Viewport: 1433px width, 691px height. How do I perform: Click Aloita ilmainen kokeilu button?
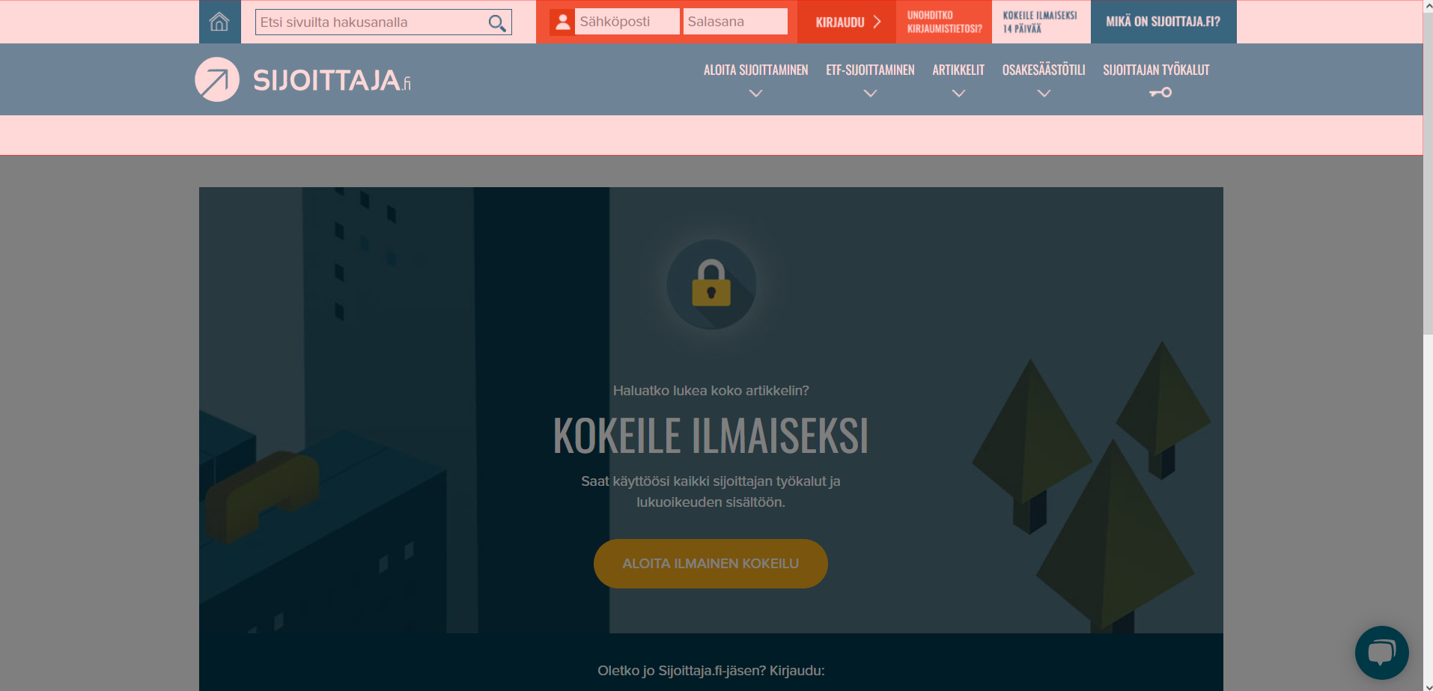[x=711, y=564]
